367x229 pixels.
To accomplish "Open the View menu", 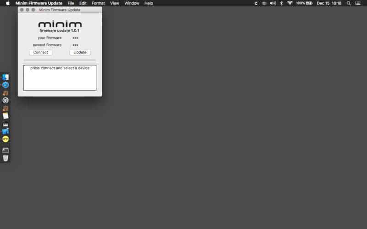I will coord(114,3).
